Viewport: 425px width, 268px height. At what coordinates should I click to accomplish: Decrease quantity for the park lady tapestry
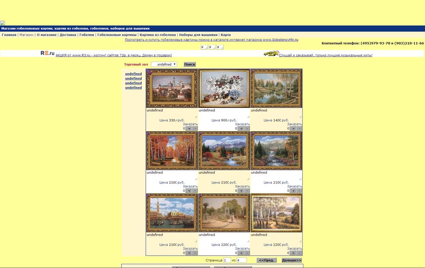pyautogui.click(x=246, y=253)
